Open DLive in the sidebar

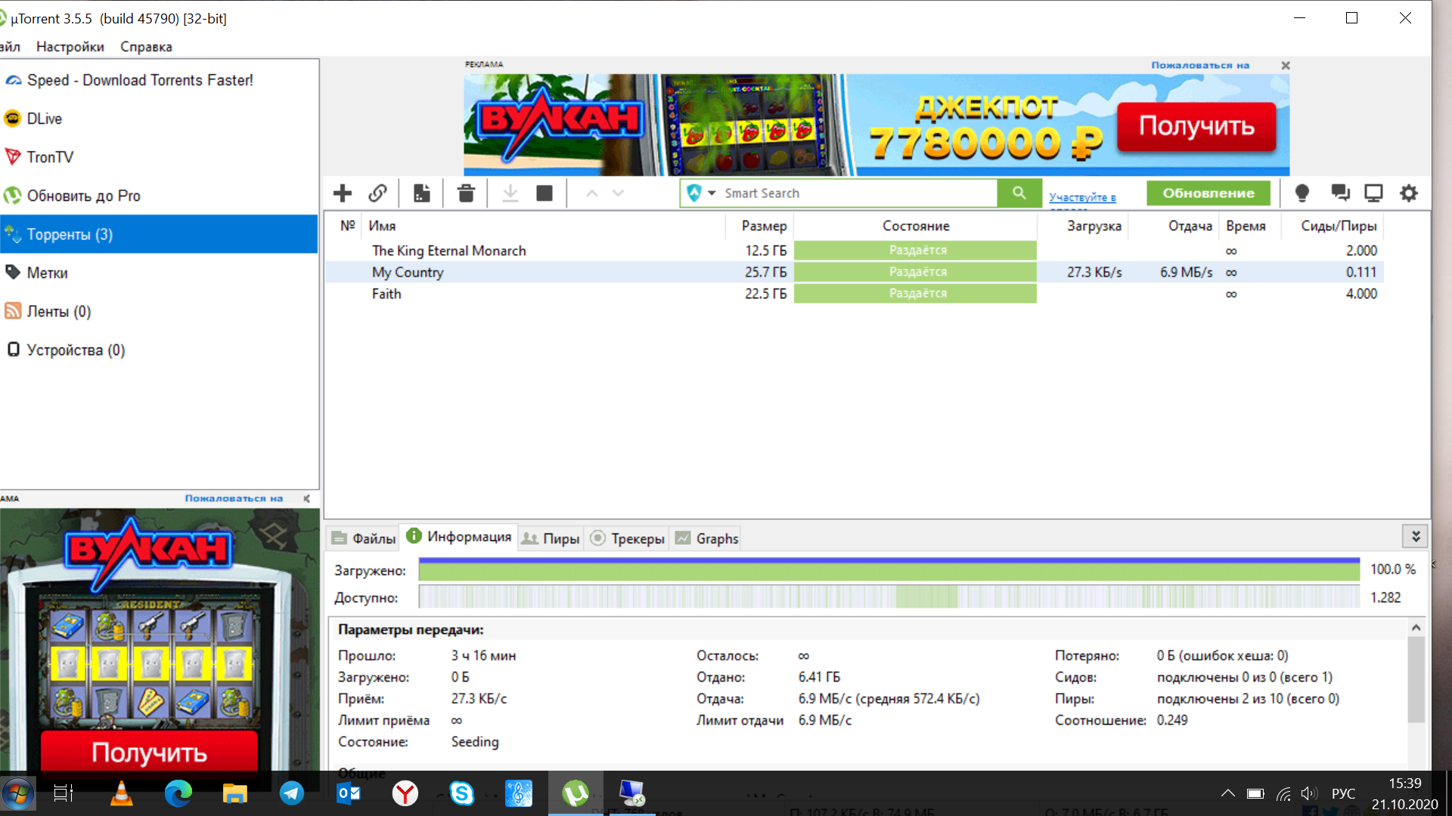click(x=159, y=119)
